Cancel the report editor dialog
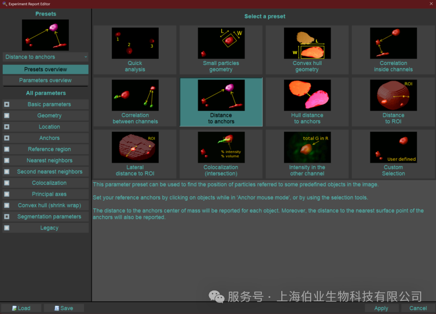This screenshot has height=314, width=436. [418, 308]
